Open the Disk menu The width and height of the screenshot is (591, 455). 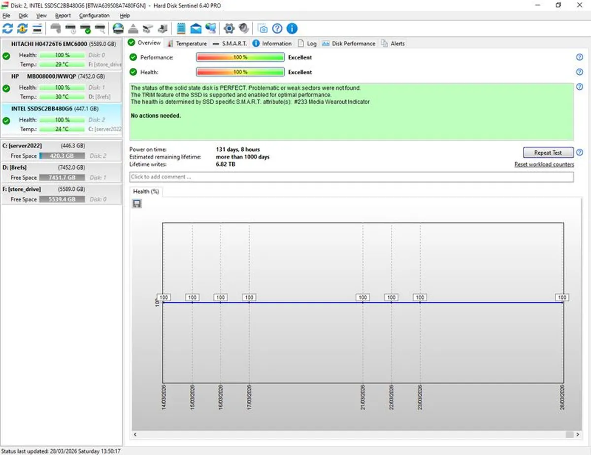[23, 15]
